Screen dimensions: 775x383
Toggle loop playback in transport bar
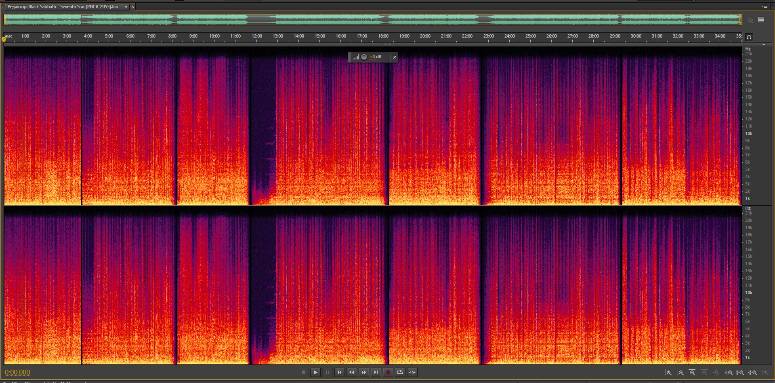click(x=400, y=372)
